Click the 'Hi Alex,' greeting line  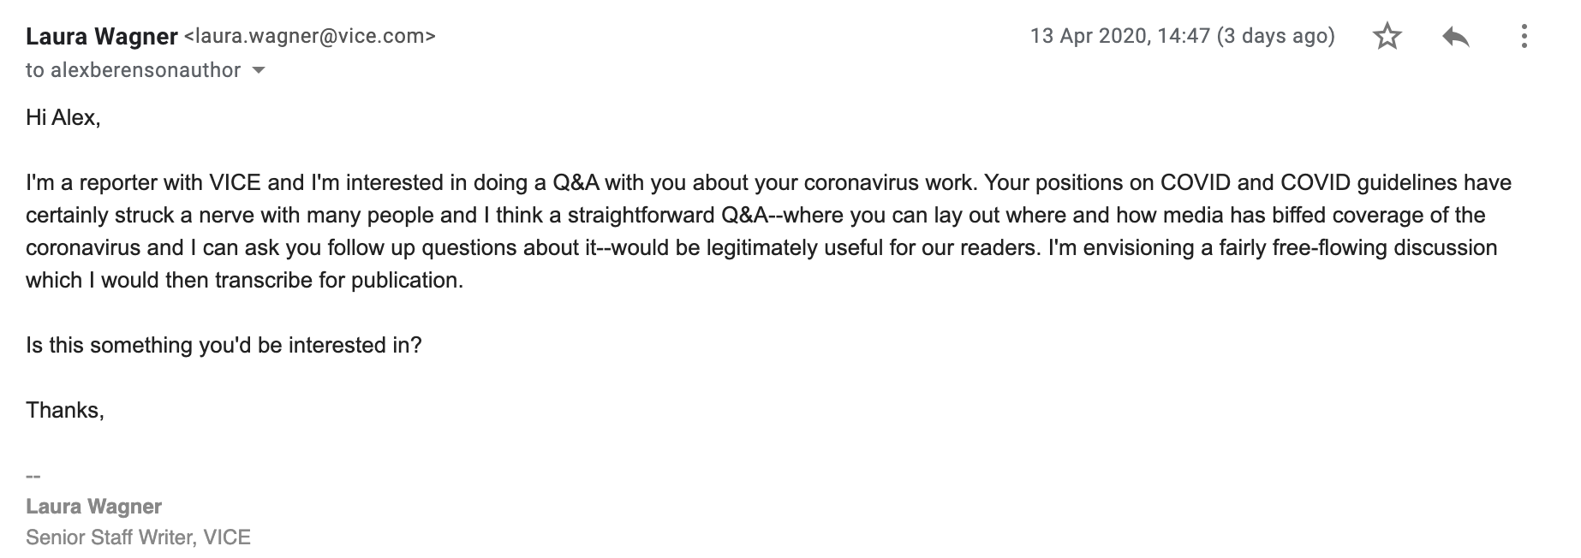63,117
